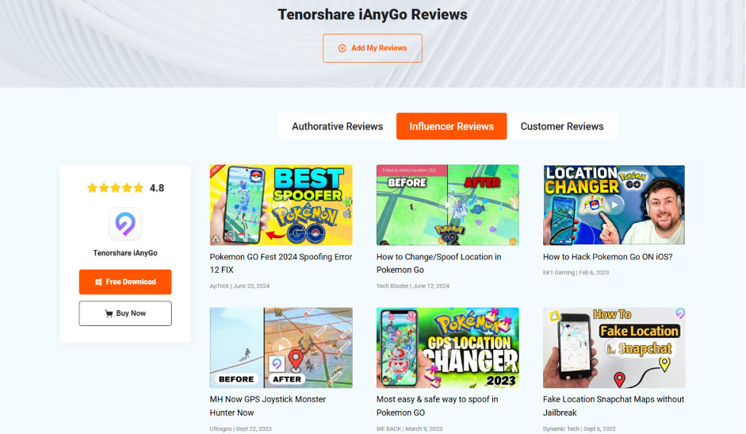Open 'Fake Location Snapchat Maps without Jailbreak' link
This screenshot has width=746, height=434.
614,406
